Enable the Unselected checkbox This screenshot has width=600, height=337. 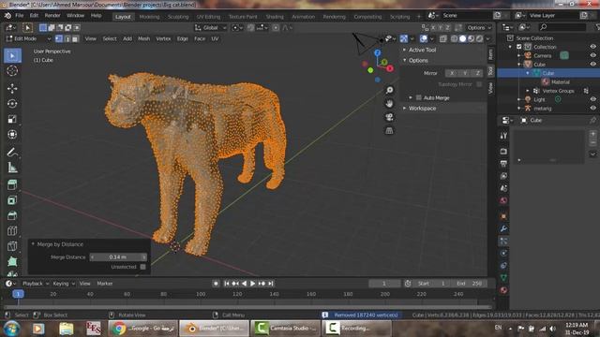(x=142, y=267)
